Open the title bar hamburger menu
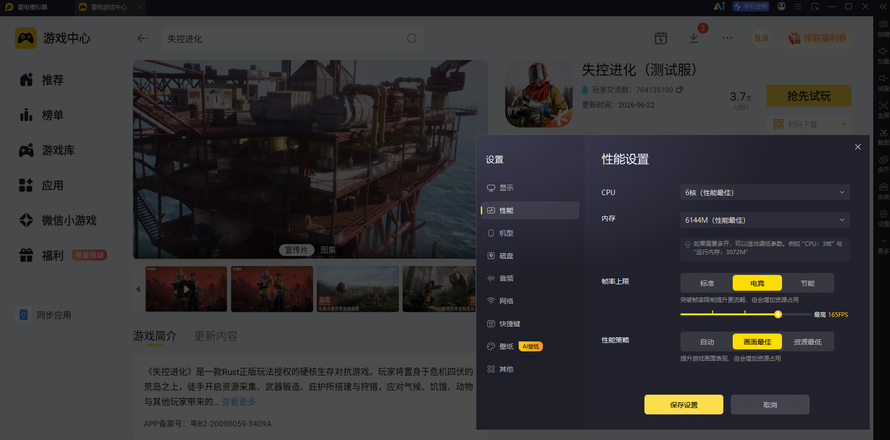Image resolution: width=890 pixels, height=440 pixels. click(798, 7)
